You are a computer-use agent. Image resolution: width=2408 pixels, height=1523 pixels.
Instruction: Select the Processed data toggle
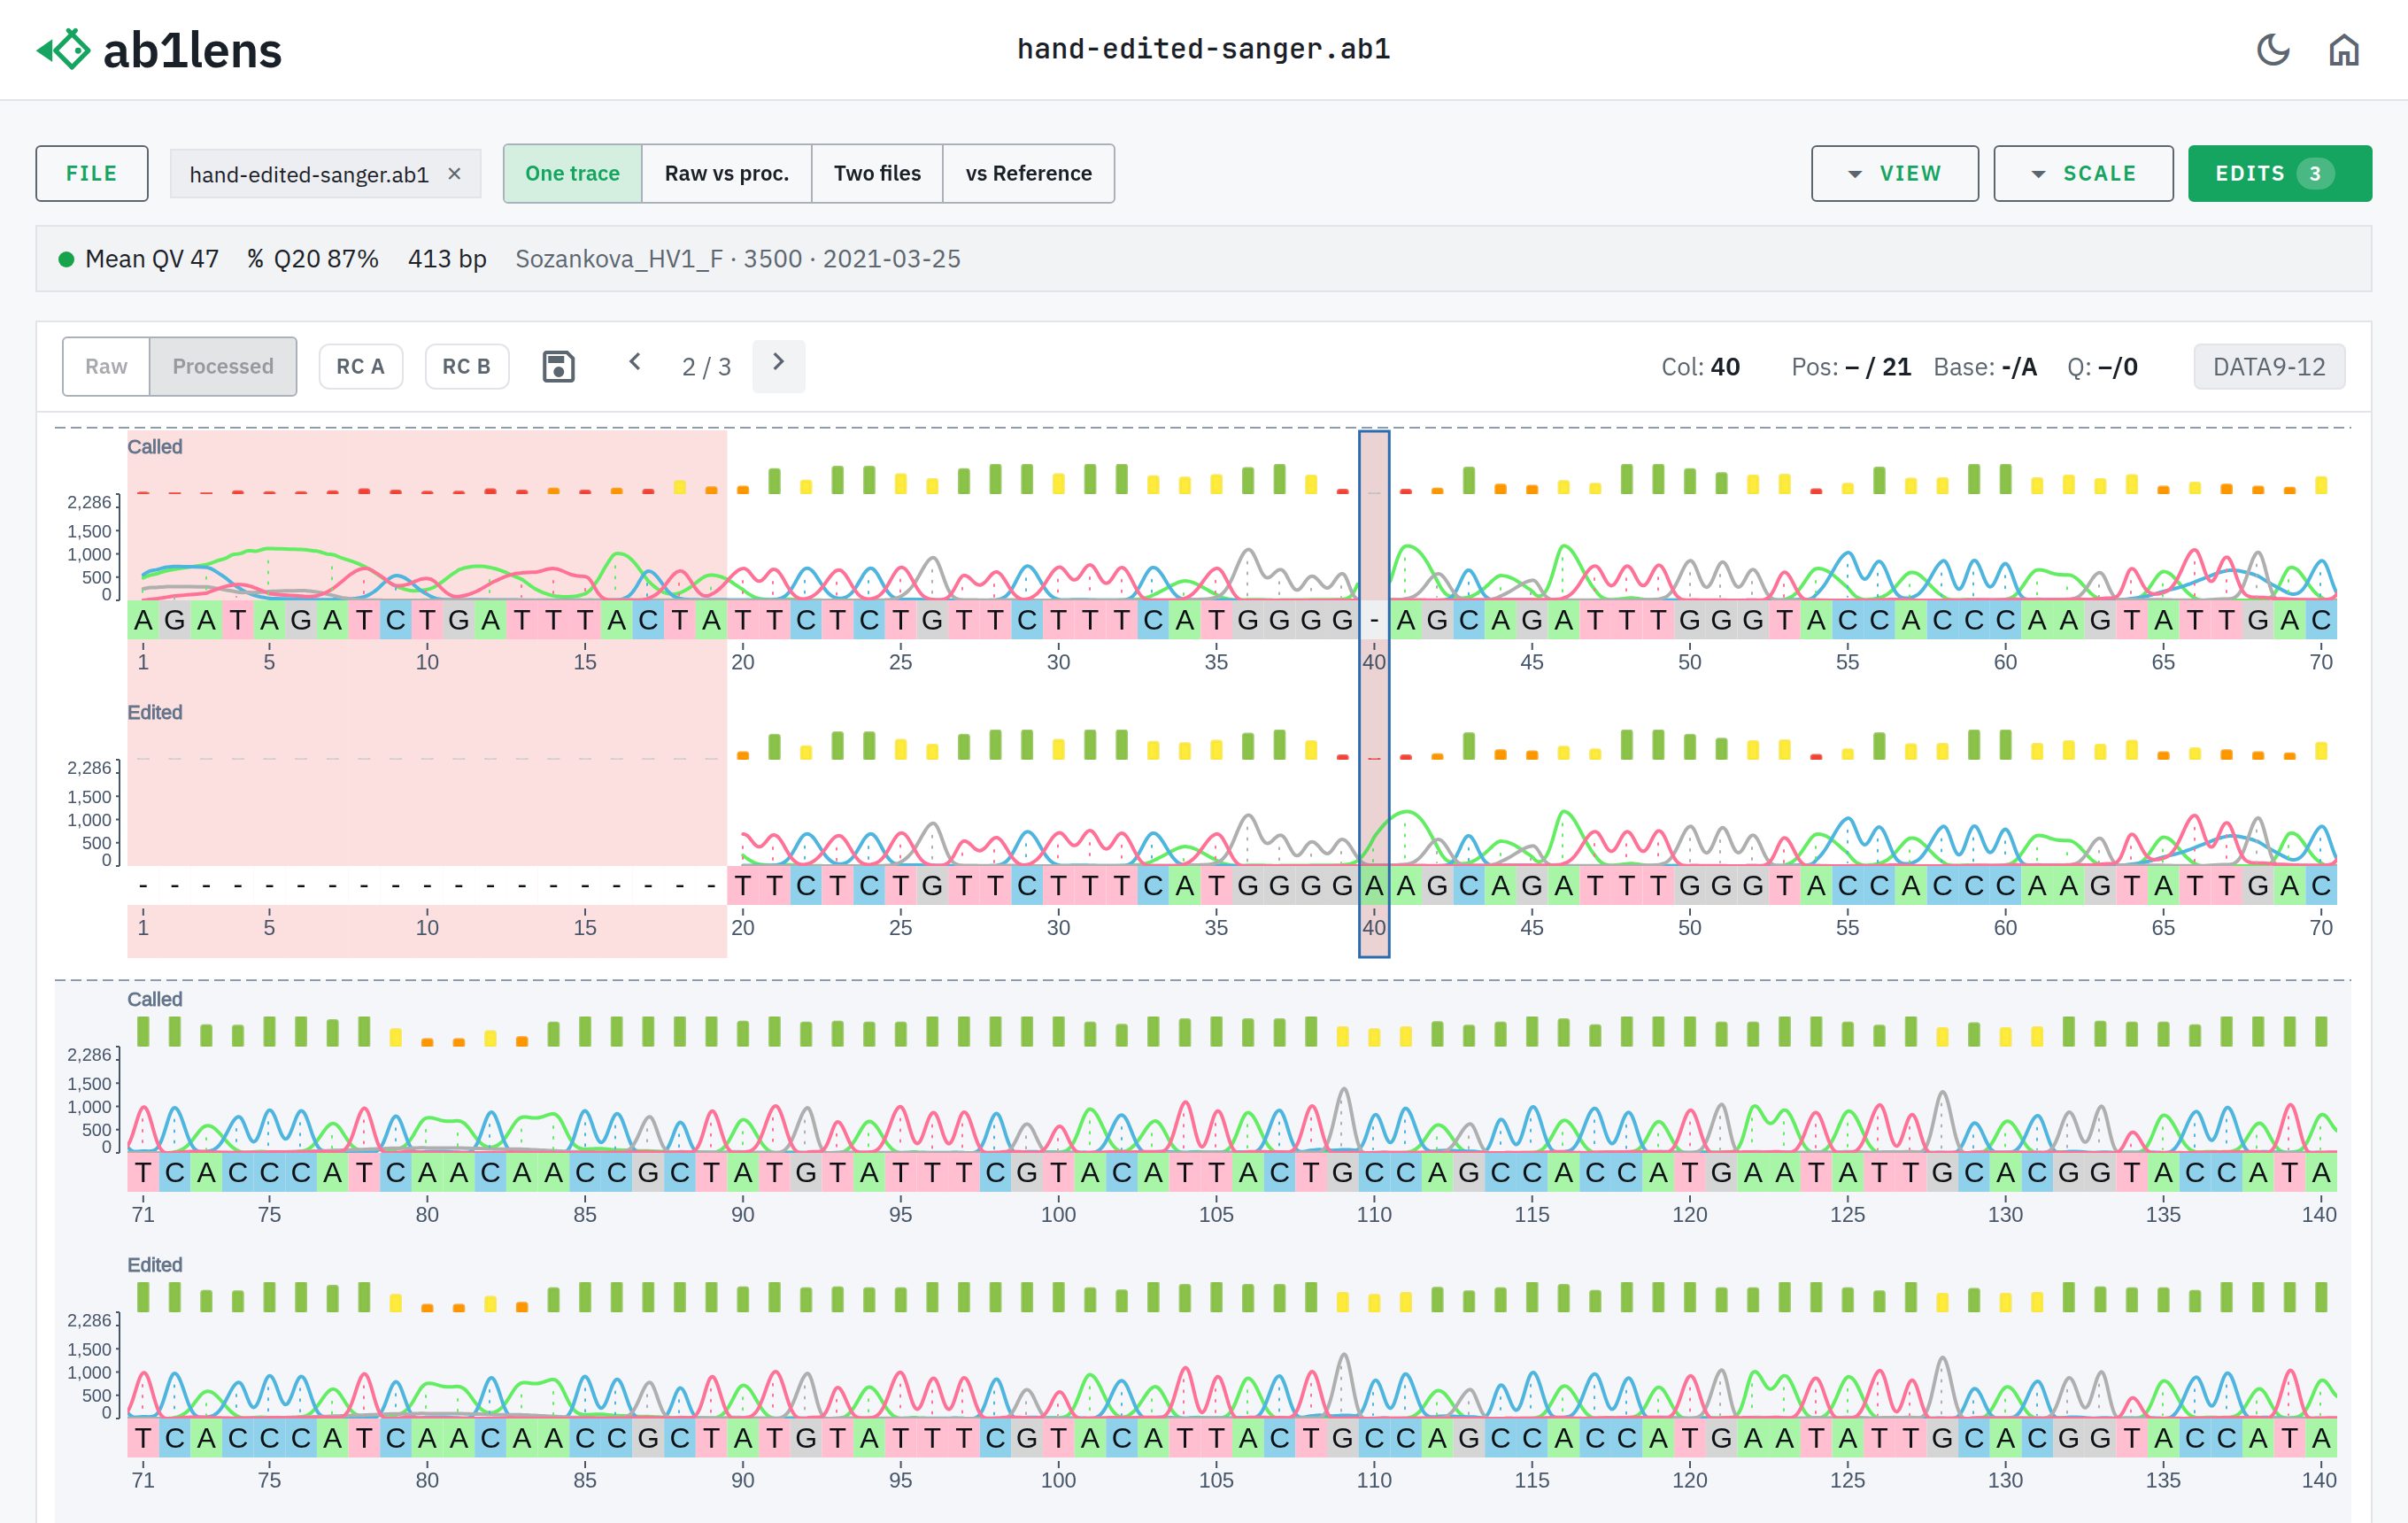tap(223, 366)
